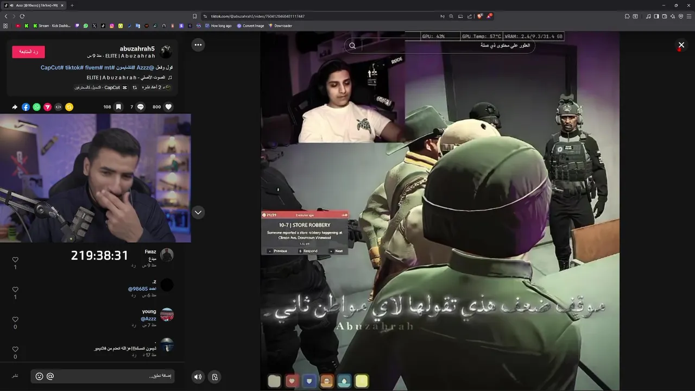Open the browser hamburger menu
Screen dimensions: 695x391
point(689,16)
